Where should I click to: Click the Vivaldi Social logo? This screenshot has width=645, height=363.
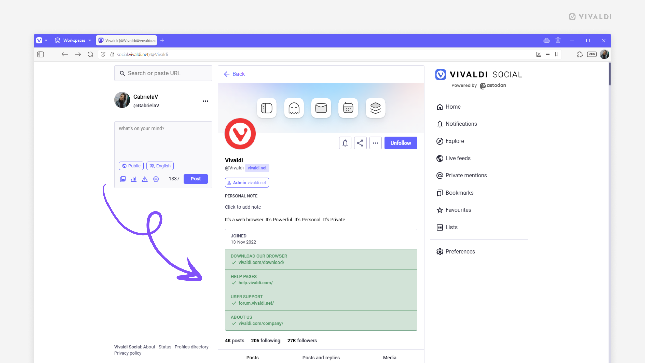pyautogui.click(x=479, y=75)
